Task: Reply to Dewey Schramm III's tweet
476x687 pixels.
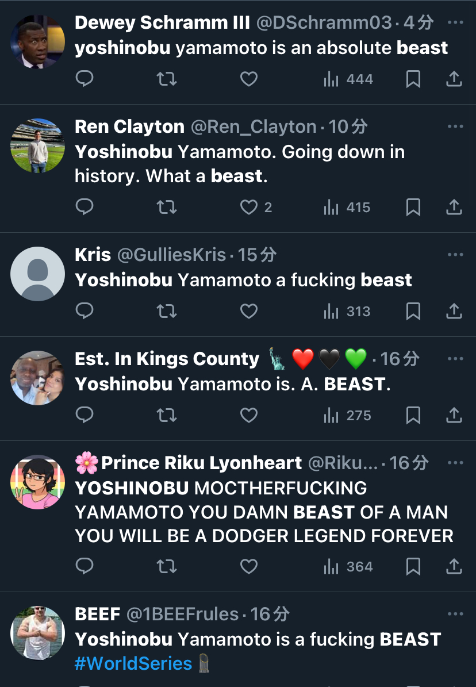Action: [85, 79]
